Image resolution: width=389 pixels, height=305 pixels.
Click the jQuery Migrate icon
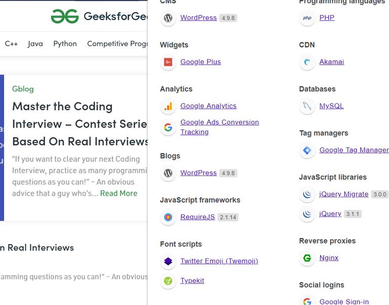pyautogui.click(x=307, y=194)
